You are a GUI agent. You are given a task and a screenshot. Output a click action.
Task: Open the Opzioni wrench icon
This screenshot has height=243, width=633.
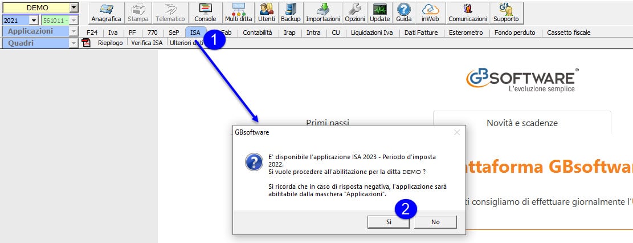(354, 13)
